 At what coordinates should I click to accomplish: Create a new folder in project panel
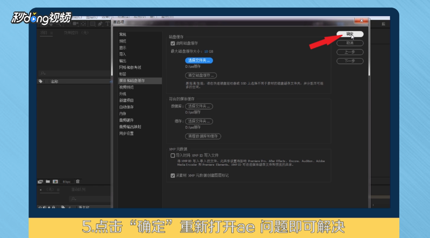point(48,181)
